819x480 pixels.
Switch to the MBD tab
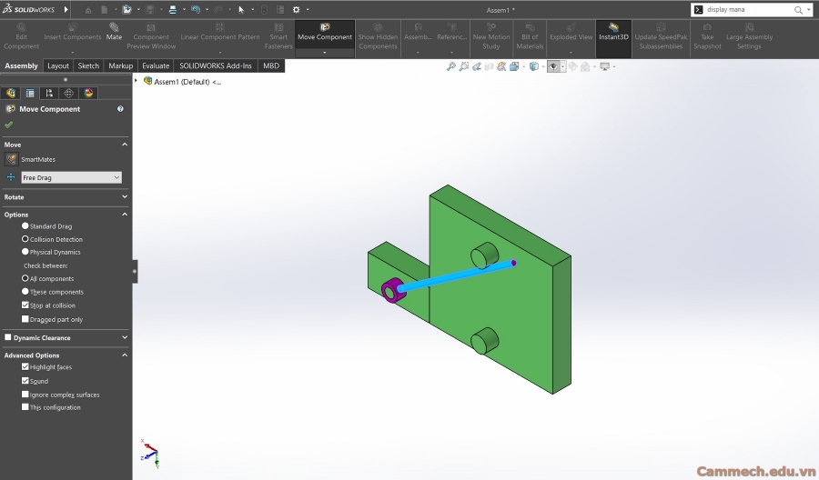tap(271, 65)
